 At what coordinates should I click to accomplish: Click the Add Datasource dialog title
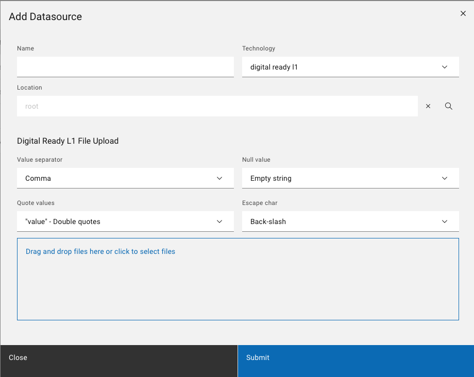click(45, 16)
